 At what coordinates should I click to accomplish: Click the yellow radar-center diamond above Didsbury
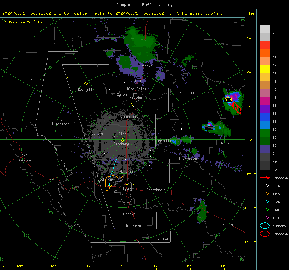click(x=122, y=140)
